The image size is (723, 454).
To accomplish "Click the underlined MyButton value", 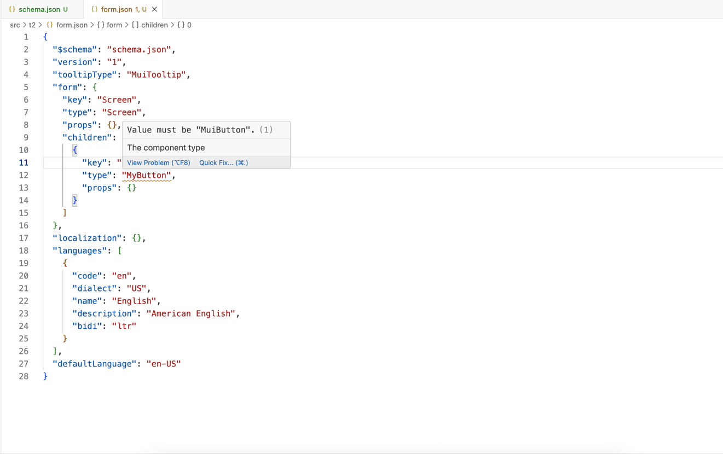I will point(146,175).
